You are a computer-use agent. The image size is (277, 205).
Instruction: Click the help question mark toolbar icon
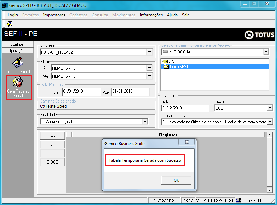pyautogui.click(x=10, y=24)
